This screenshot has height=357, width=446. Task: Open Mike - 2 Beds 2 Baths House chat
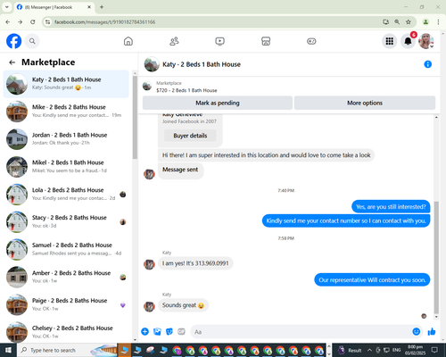[66, 112]
